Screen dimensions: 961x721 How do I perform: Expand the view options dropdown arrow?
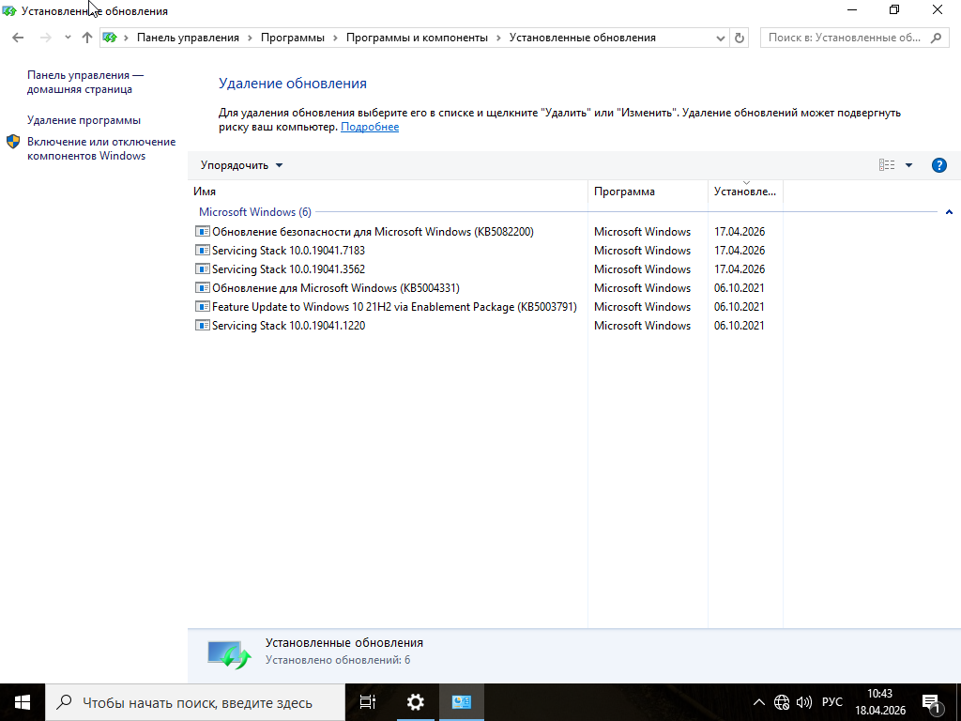(908, 165)
